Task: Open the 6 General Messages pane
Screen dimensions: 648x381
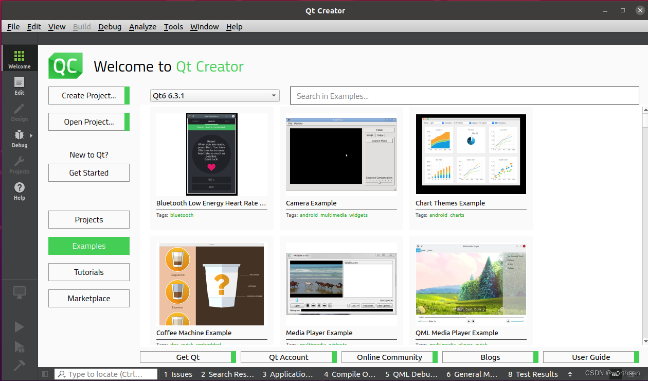Action: point(472,374)
